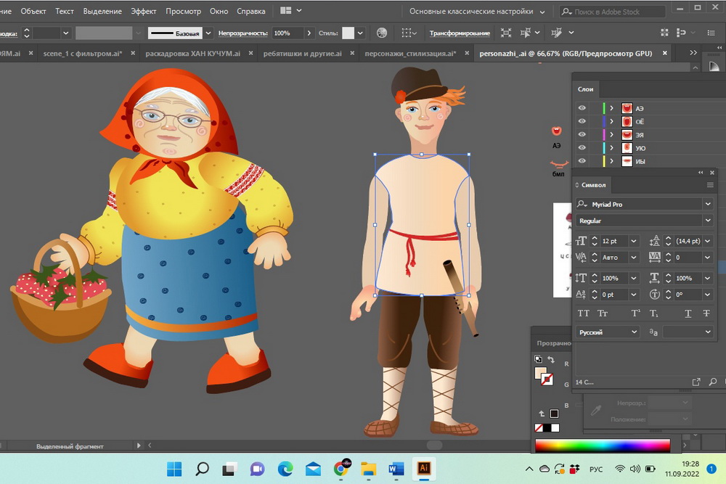Click the Непрозрачность label link
726x484 pixels.
(244, 33)
